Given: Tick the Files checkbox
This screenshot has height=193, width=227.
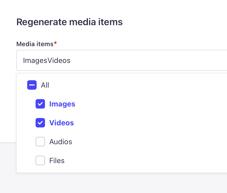Looking at the screenshot, I should 40,161.
